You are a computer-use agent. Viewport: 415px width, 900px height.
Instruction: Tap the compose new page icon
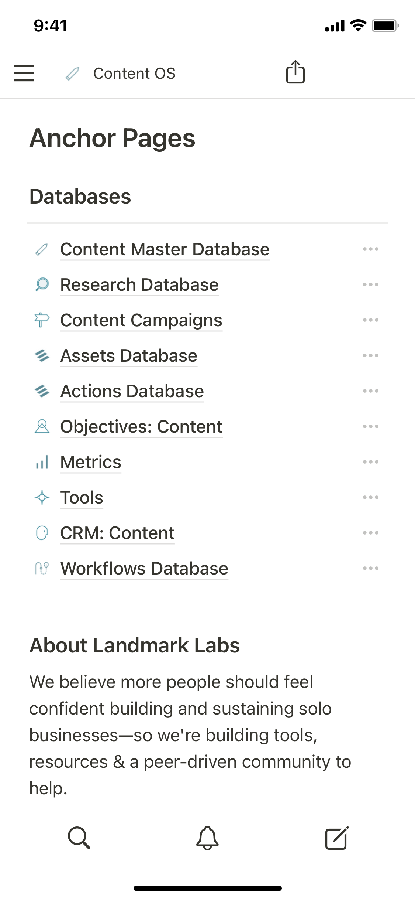click(336, 838)
